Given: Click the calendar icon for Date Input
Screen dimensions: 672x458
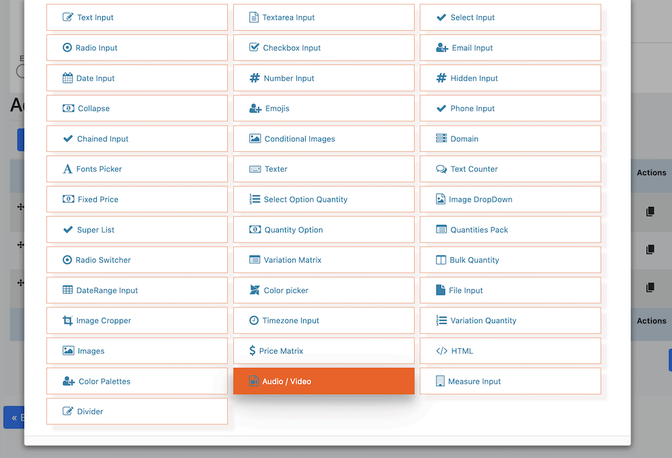Looking at the screenshot, I should [67, 78].
